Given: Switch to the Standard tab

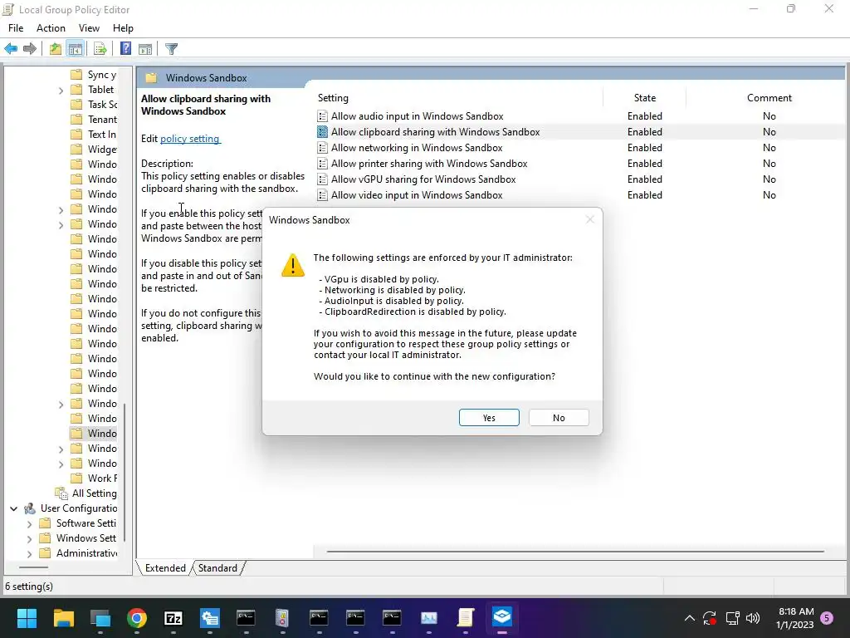Looking at the screenshot, I should 217,568.
